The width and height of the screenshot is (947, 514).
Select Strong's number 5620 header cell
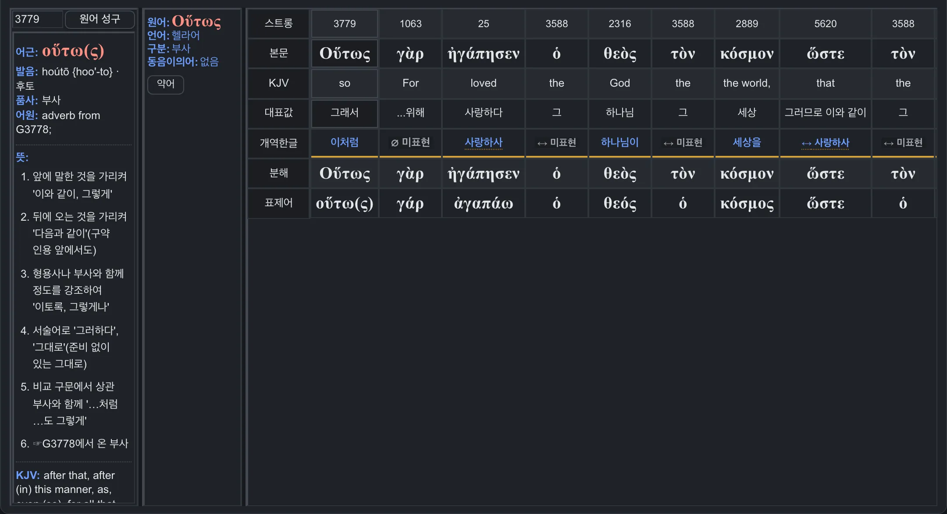pyautogui.click(x=825, y=24)
